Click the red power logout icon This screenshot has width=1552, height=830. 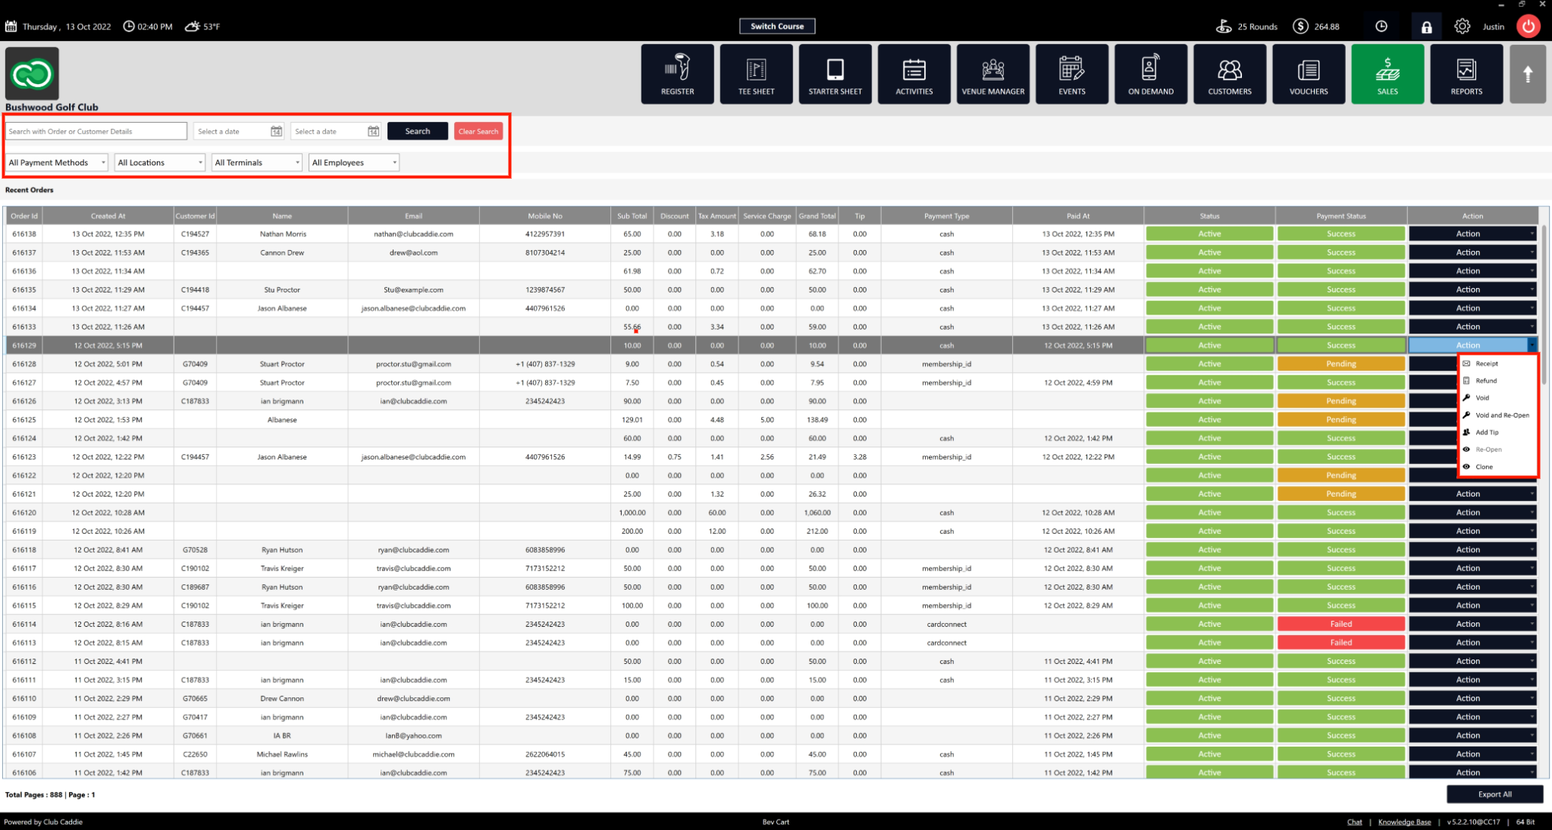pos(1528,27)
